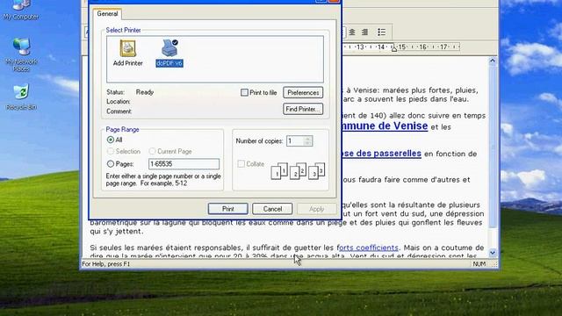Click the NUM status bar indicator
Image resolution: width=562 pixels, height=316 pixels.
[x=479, y=264]
